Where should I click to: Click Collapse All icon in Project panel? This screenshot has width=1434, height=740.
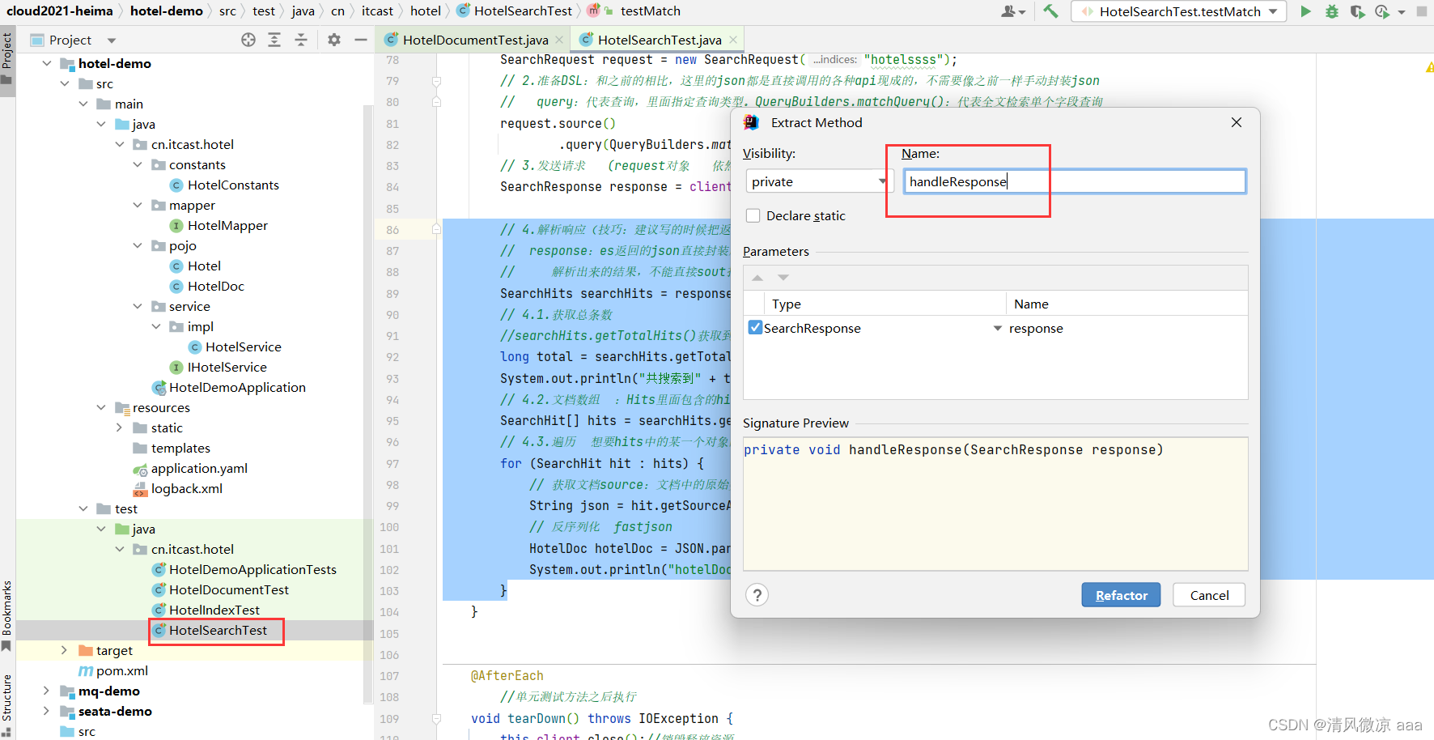coord(301,40)
